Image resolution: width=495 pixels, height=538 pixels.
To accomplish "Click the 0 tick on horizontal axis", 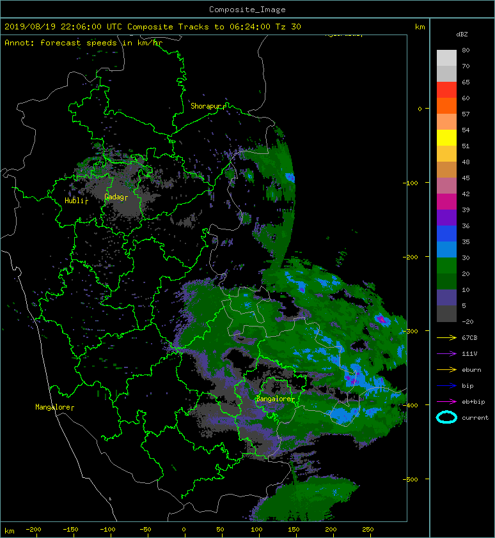I will (184, 529).
